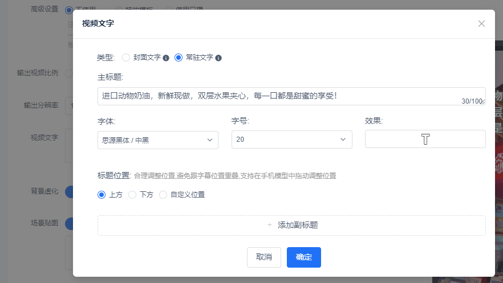Click the 标题位置 hint text
Viewport: 503px width, 283px height.
tap(235, 176)
